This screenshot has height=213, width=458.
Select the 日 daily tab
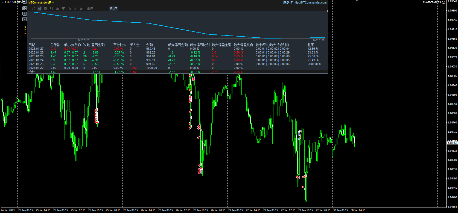(39, 8)
